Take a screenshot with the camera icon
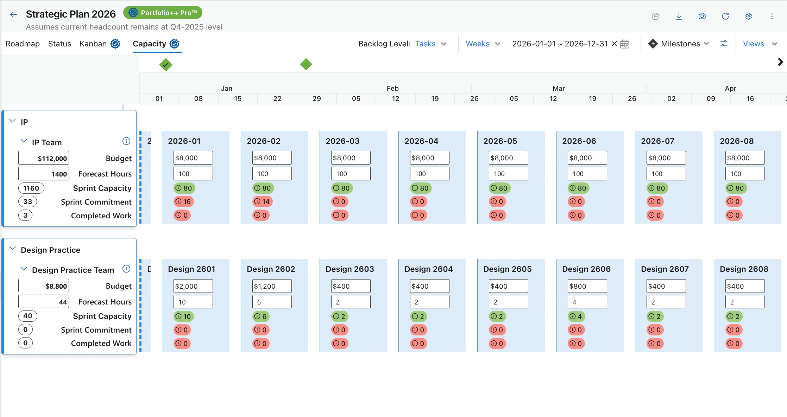This screenshot has height=417, width=787. [702, 16]
